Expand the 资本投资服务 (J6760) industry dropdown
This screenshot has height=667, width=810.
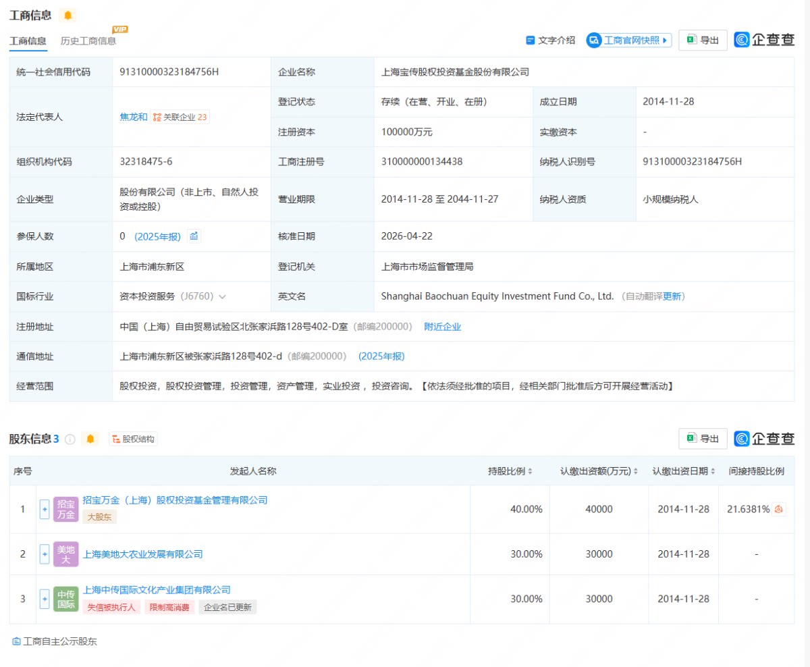(x=222, y=296)
